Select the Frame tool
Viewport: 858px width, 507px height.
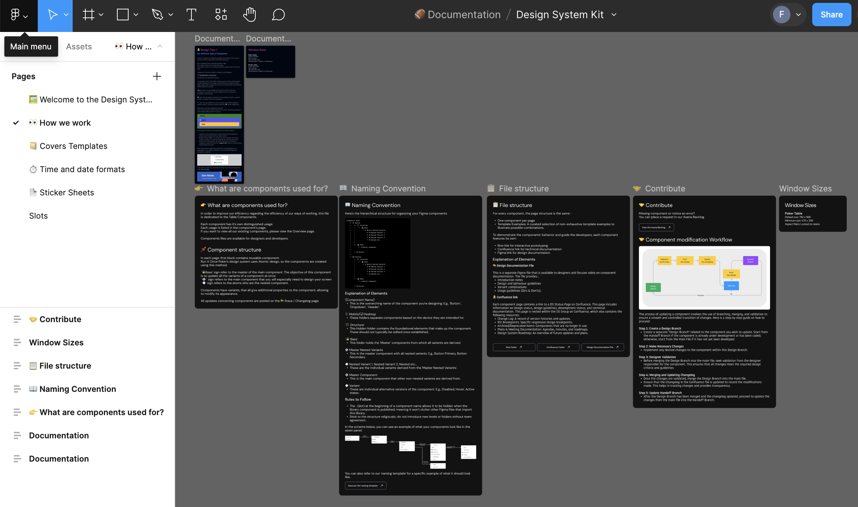coord(88,15)
